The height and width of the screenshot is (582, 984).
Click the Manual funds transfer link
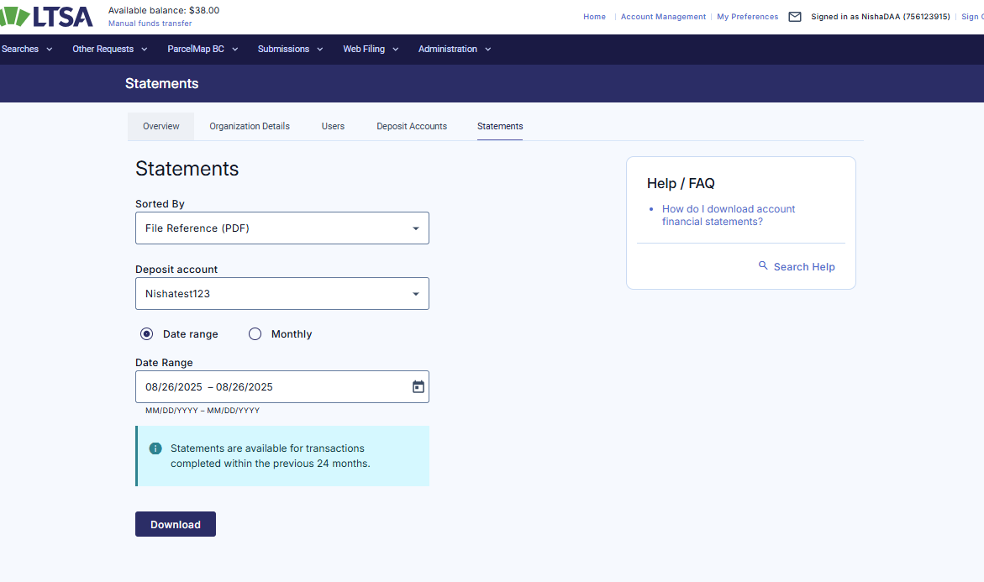150,24
